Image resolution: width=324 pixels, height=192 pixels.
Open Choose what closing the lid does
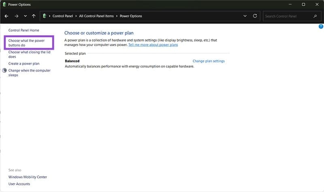29,55
